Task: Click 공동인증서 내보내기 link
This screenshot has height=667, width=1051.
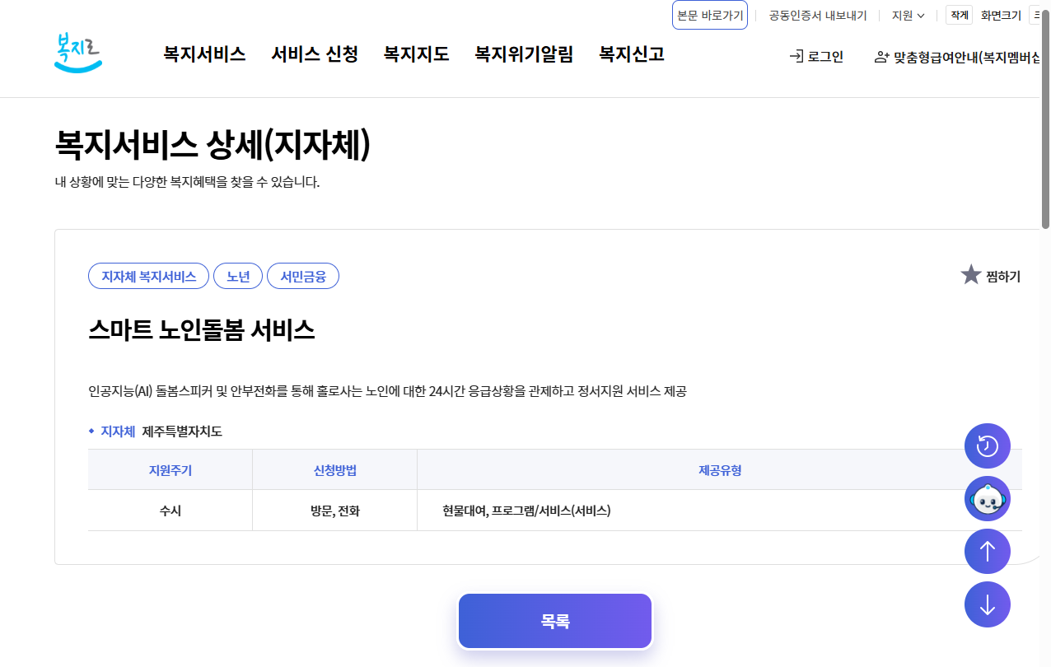Action: (x=818, y=15)
